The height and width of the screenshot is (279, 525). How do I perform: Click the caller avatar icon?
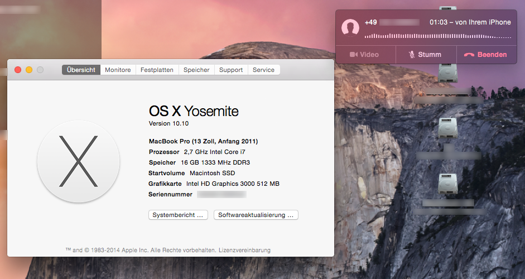350,27
